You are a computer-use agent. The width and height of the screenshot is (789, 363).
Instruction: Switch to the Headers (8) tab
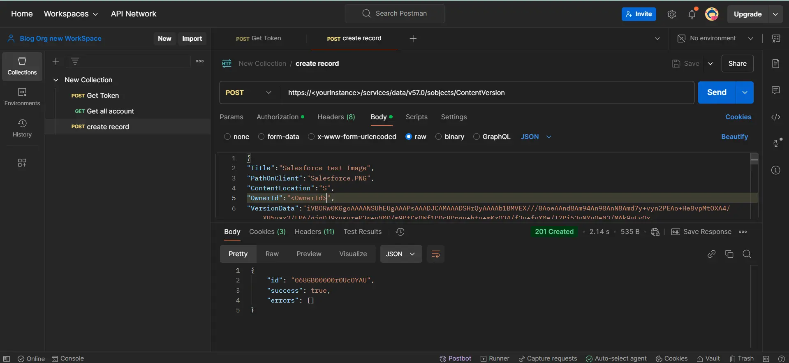pos(336,117)
